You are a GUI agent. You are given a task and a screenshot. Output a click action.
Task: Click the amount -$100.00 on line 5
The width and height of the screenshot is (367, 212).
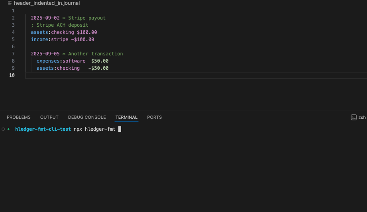pos(82,39)
